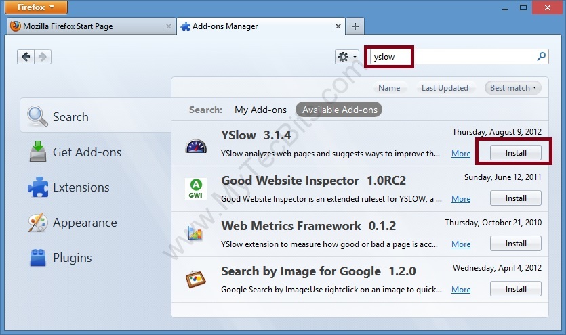Open More link for Search by Image
Screen dimensions: 566x335
[461, 290]
